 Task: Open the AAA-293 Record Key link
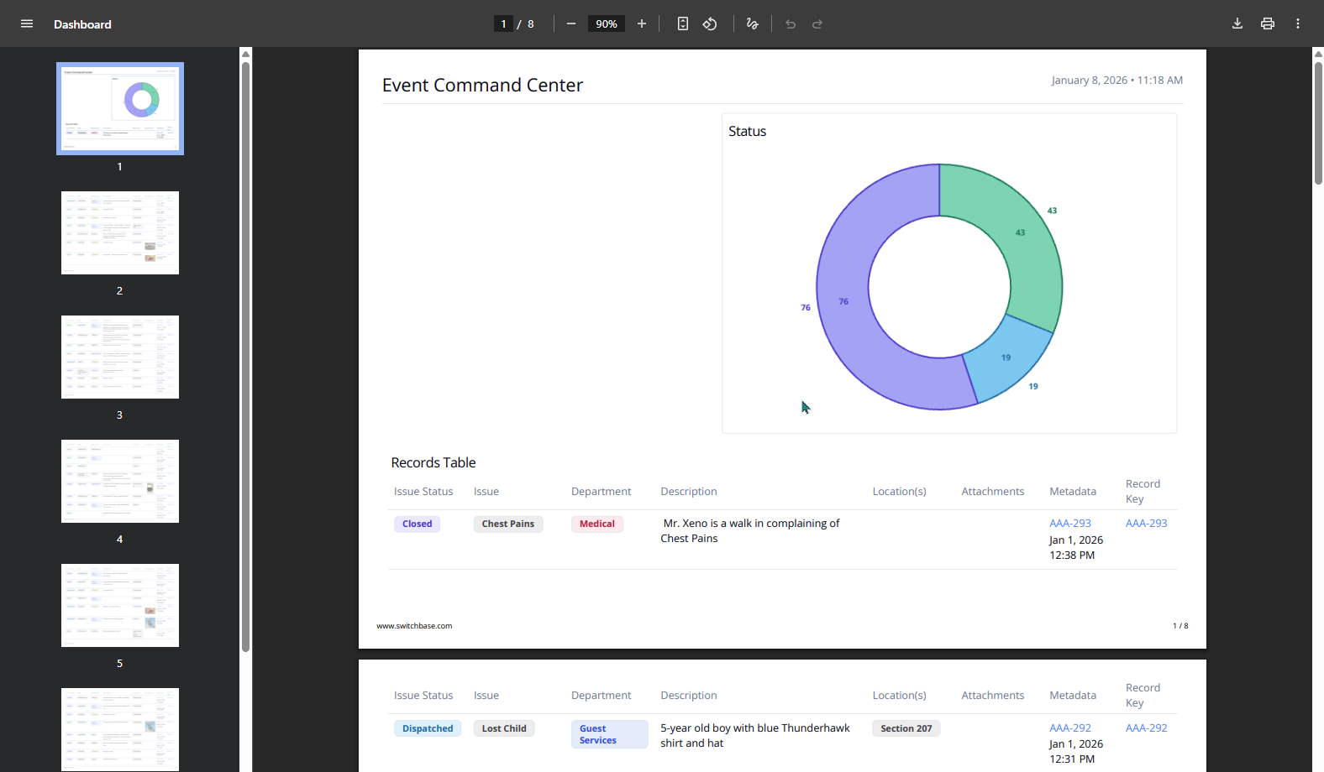point(1146,523)
